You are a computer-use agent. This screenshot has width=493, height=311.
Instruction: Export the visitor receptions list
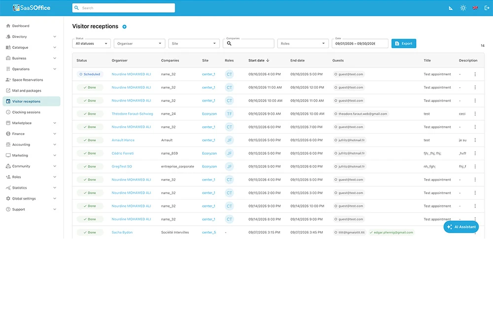click(404, 43)
